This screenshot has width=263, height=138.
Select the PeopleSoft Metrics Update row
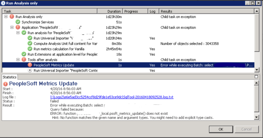tap(128, 65)
